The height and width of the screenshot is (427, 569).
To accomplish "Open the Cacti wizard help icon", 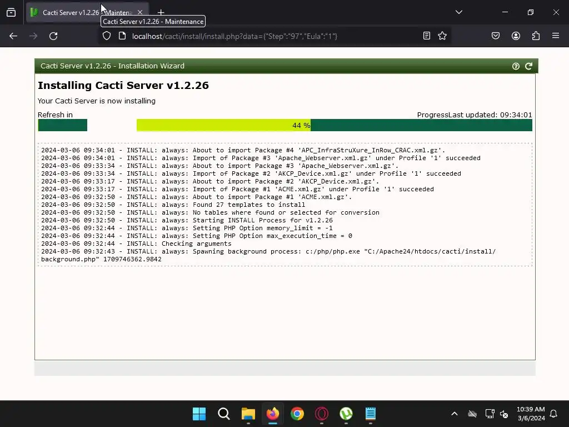I will pyautogui.click(x=516, y=66).
